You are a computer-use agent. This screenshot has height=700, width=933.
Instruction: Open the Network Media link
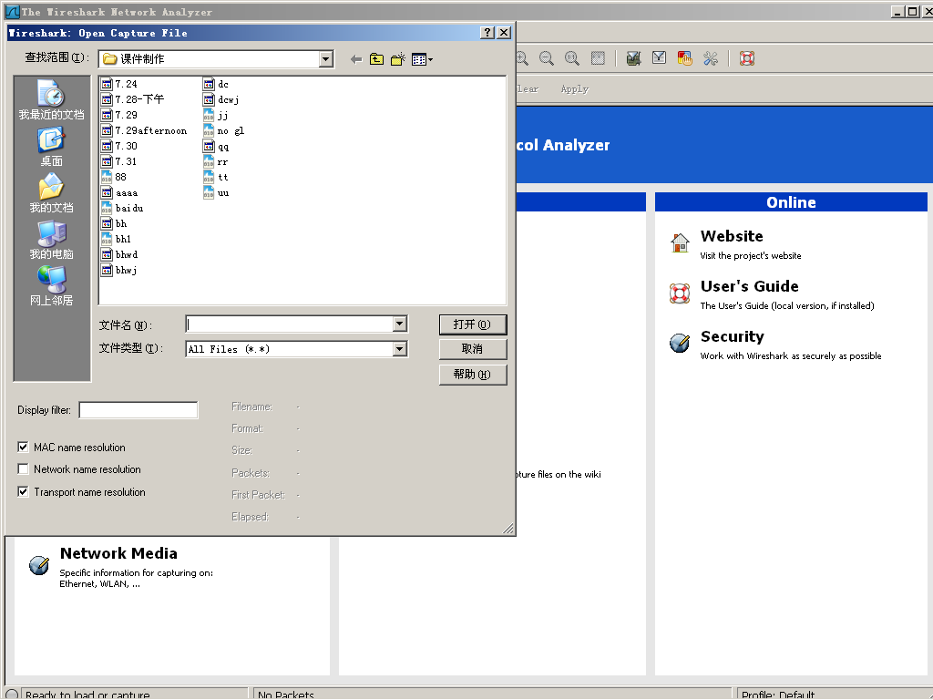pos(118,553)
